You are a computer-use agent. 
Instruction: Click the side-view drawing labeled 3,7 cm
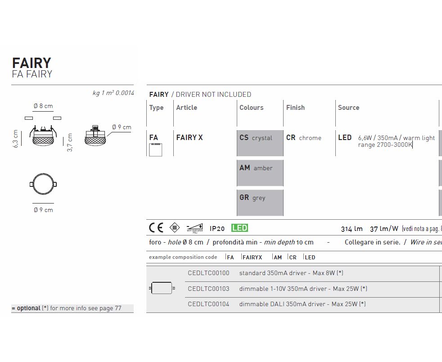click(x=95, y=136)
